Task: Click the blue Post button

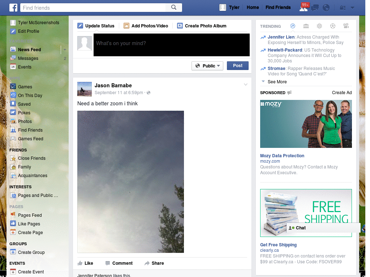Action: coord(238,66)
